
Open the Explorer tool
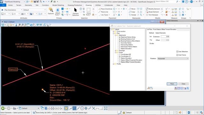(51, 11)
